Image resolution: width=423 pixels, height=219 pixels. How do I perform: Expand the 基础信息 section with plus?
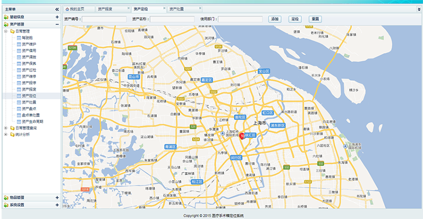pos(57,17)
